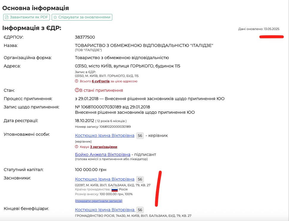This screenshot has width=289, height=221.
Task: Click the star icon to follow updates
Action: (55, 17)
